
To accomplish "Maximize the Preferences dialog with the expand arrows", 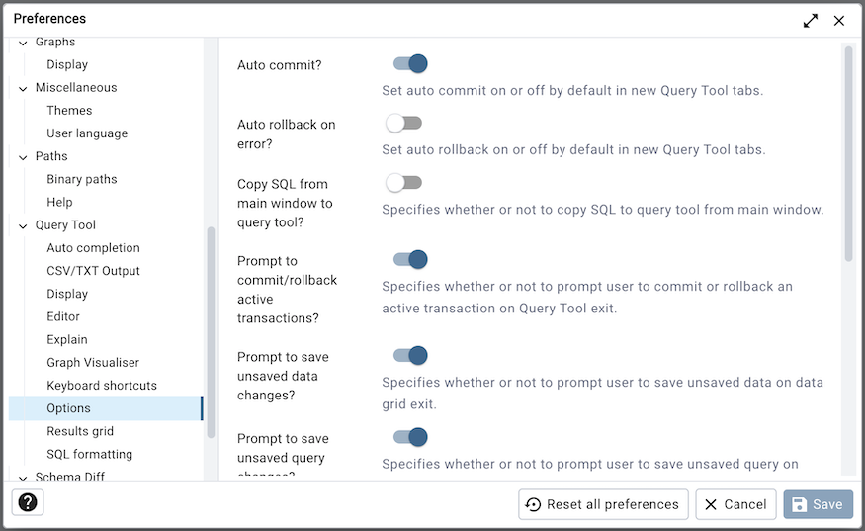I will [811, 21].
